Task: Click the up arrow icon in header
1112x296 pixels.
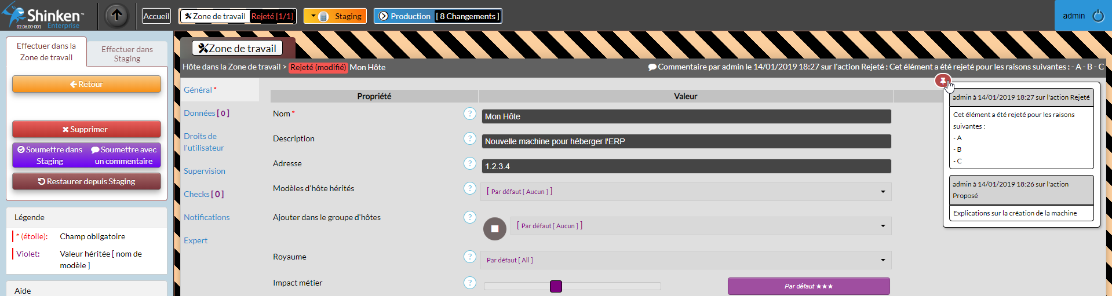Action: coord(116,16)
